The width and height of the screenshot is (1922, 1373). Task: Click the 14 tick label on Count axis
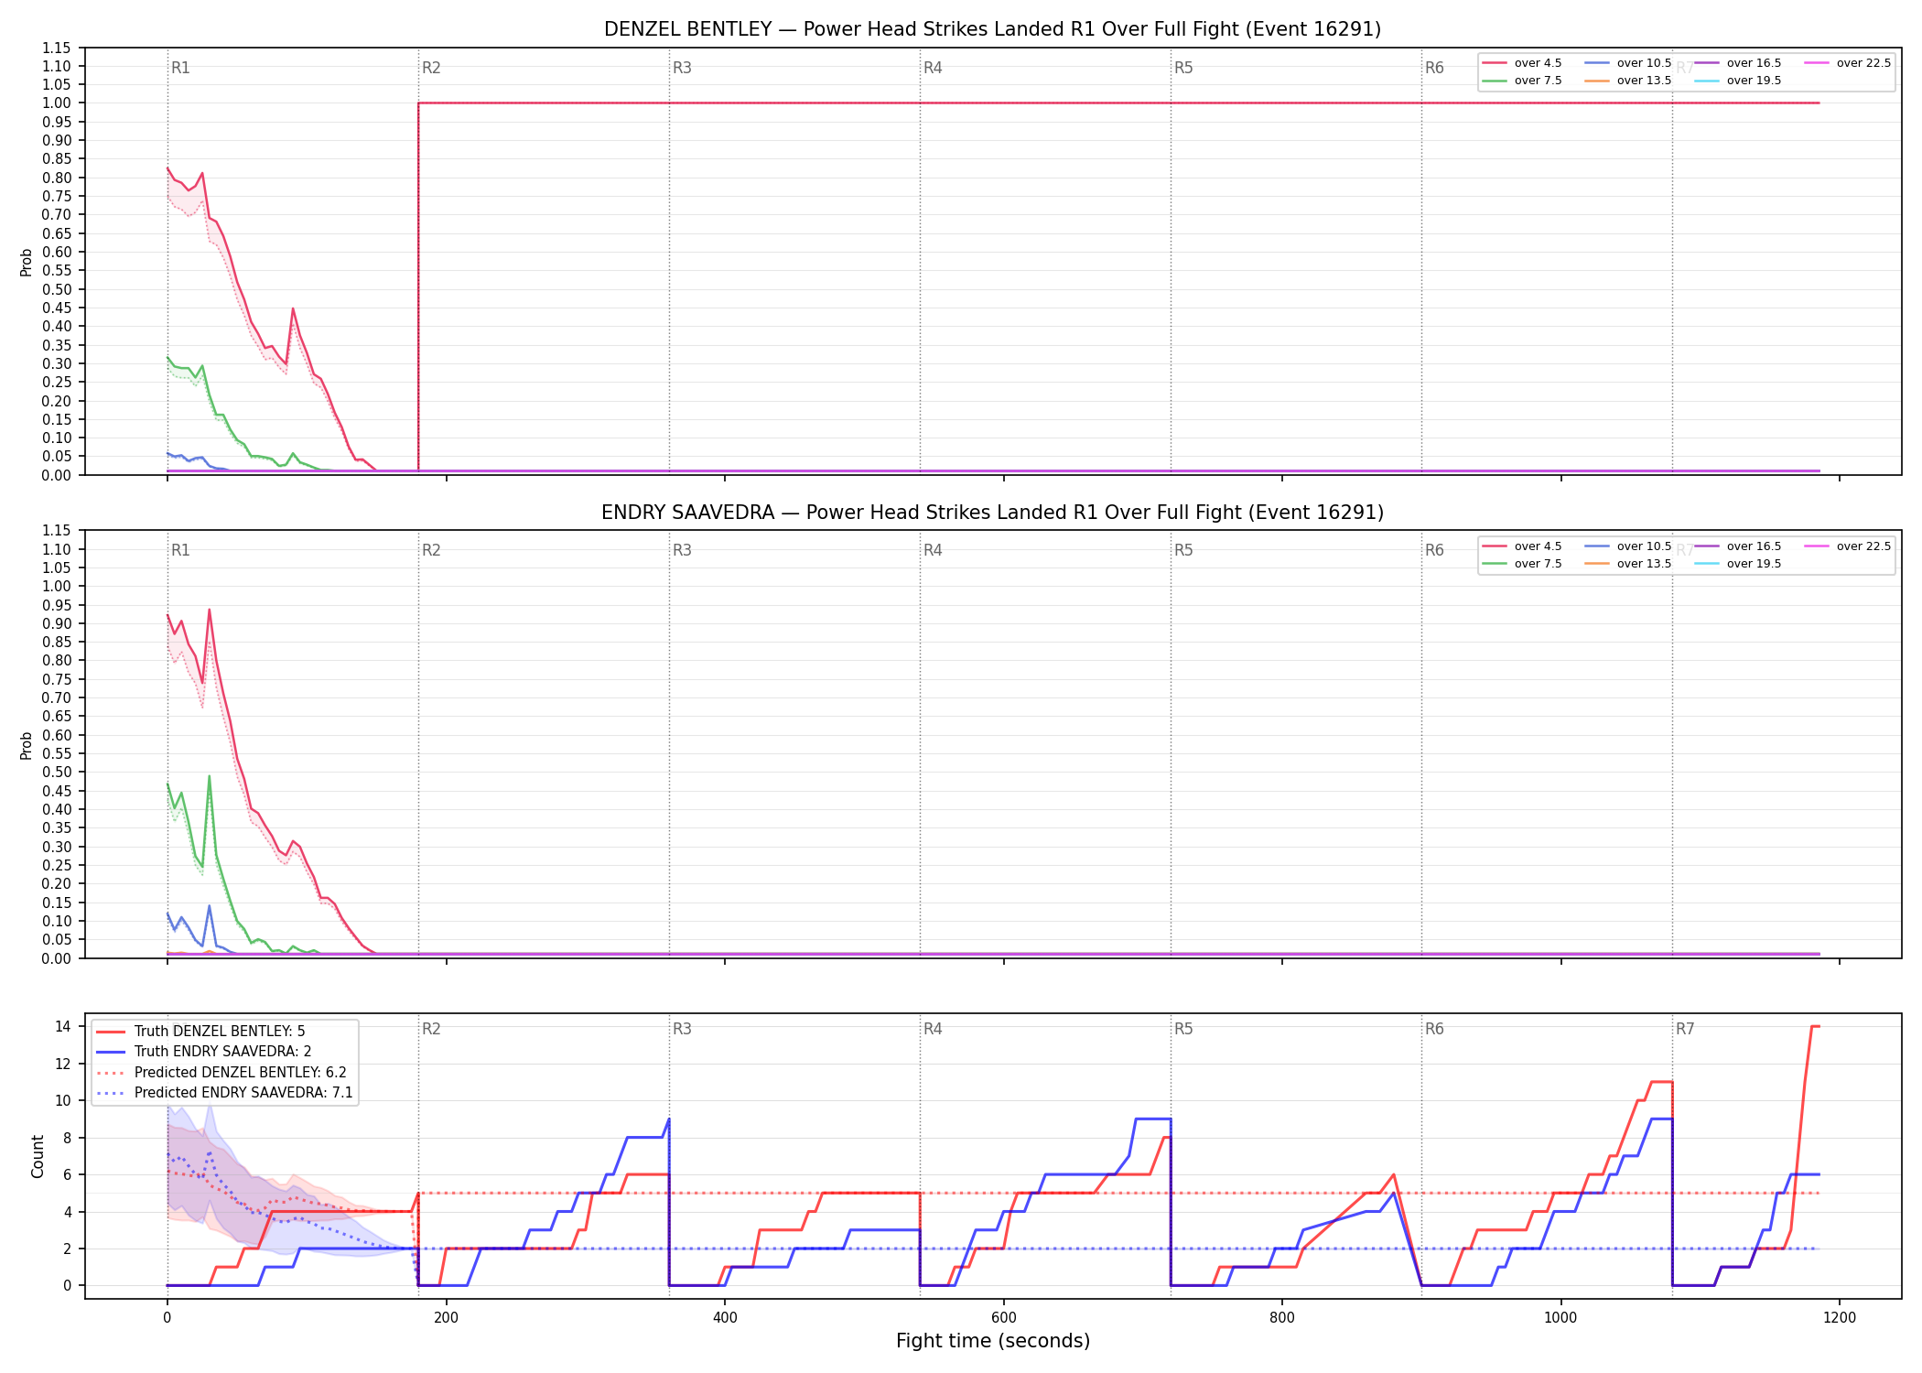pyautogui.click(x=63, y=1026)
